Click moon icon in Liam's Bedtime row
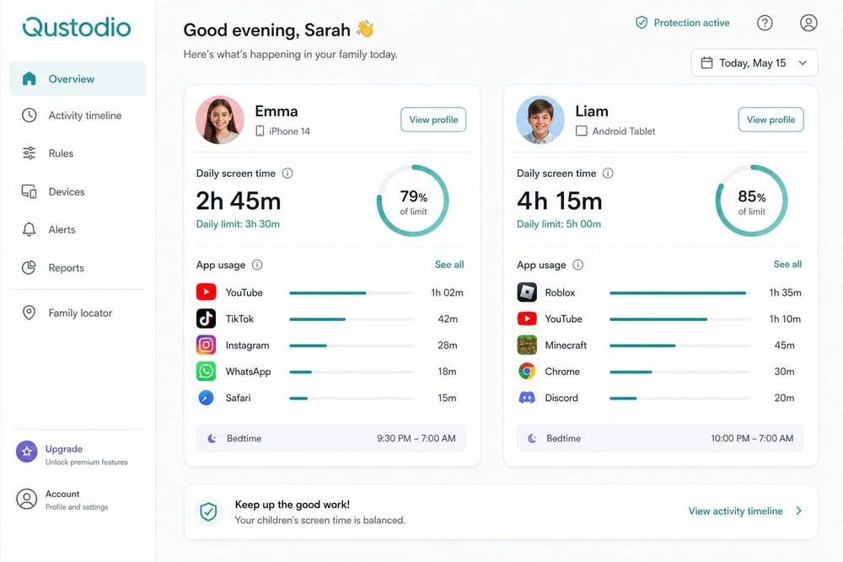 coord(532,438)
